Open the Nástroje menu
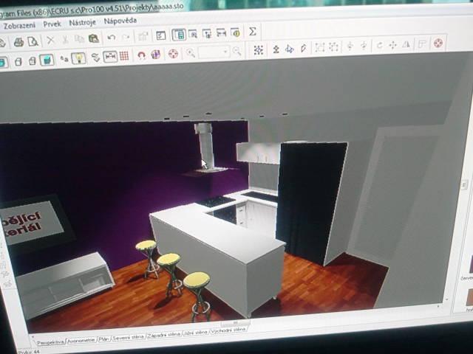473x354 pixels. click(x=82, y=22)
